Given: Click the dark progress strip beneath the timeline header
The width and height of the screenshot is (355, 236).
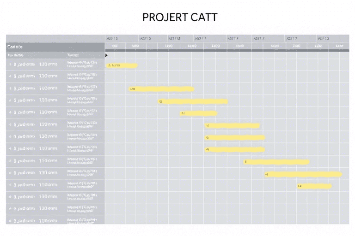Looking at the screenshot, I should 227,51.
